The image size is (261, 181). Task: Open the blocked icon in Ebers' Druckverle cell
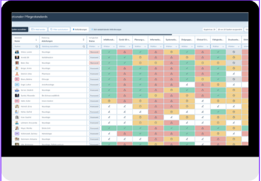234,79
